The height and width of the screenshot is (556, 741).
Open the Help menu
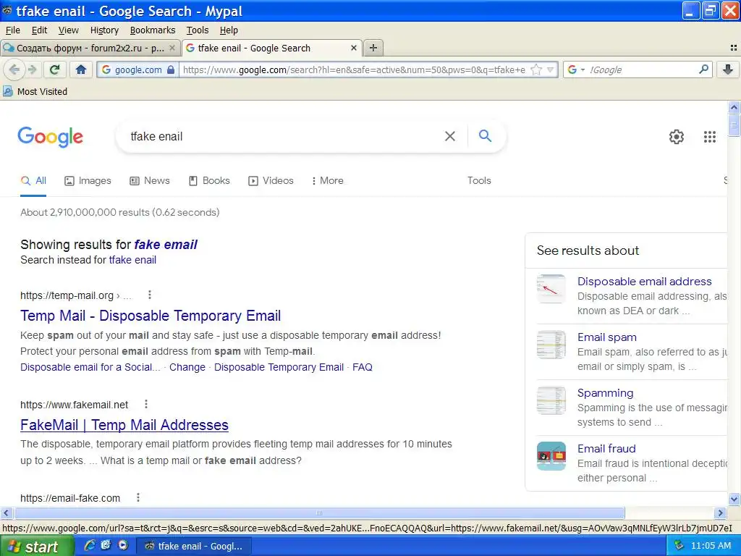[229, 30]
